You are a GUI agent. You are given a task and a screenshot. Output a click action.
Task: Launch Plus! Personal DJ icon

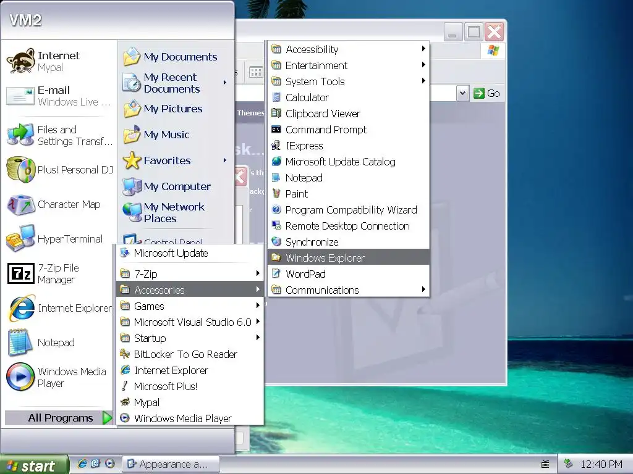(x=20, y=170)
